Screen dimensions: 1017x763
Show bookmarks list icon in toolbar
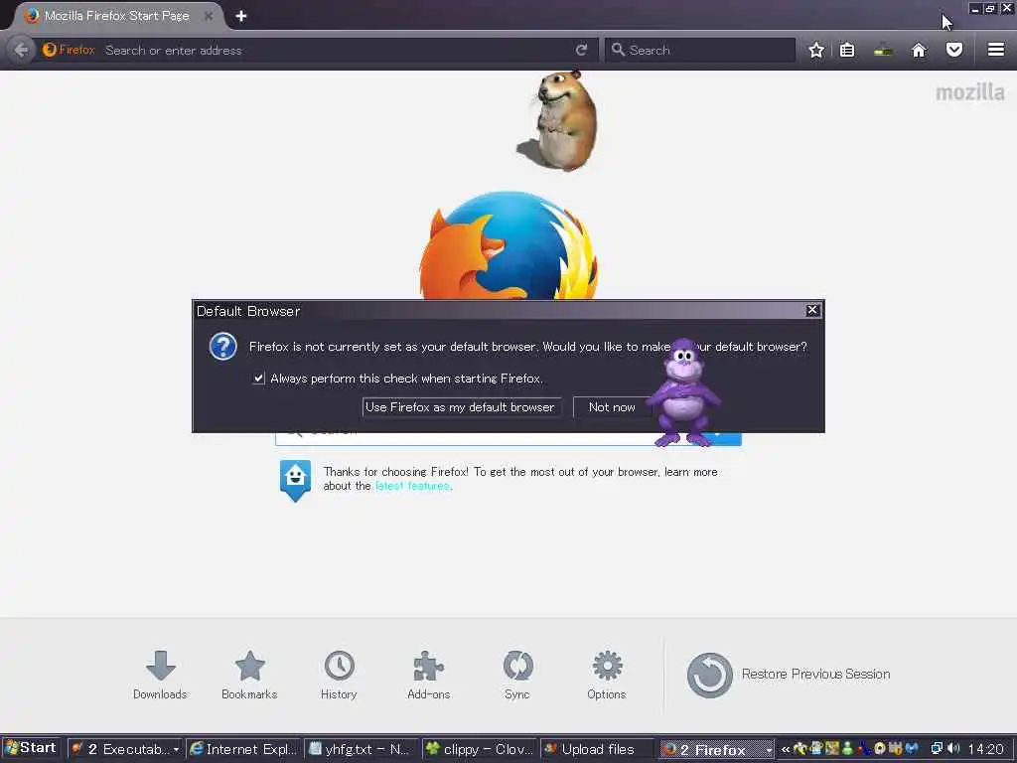point(846,50)
